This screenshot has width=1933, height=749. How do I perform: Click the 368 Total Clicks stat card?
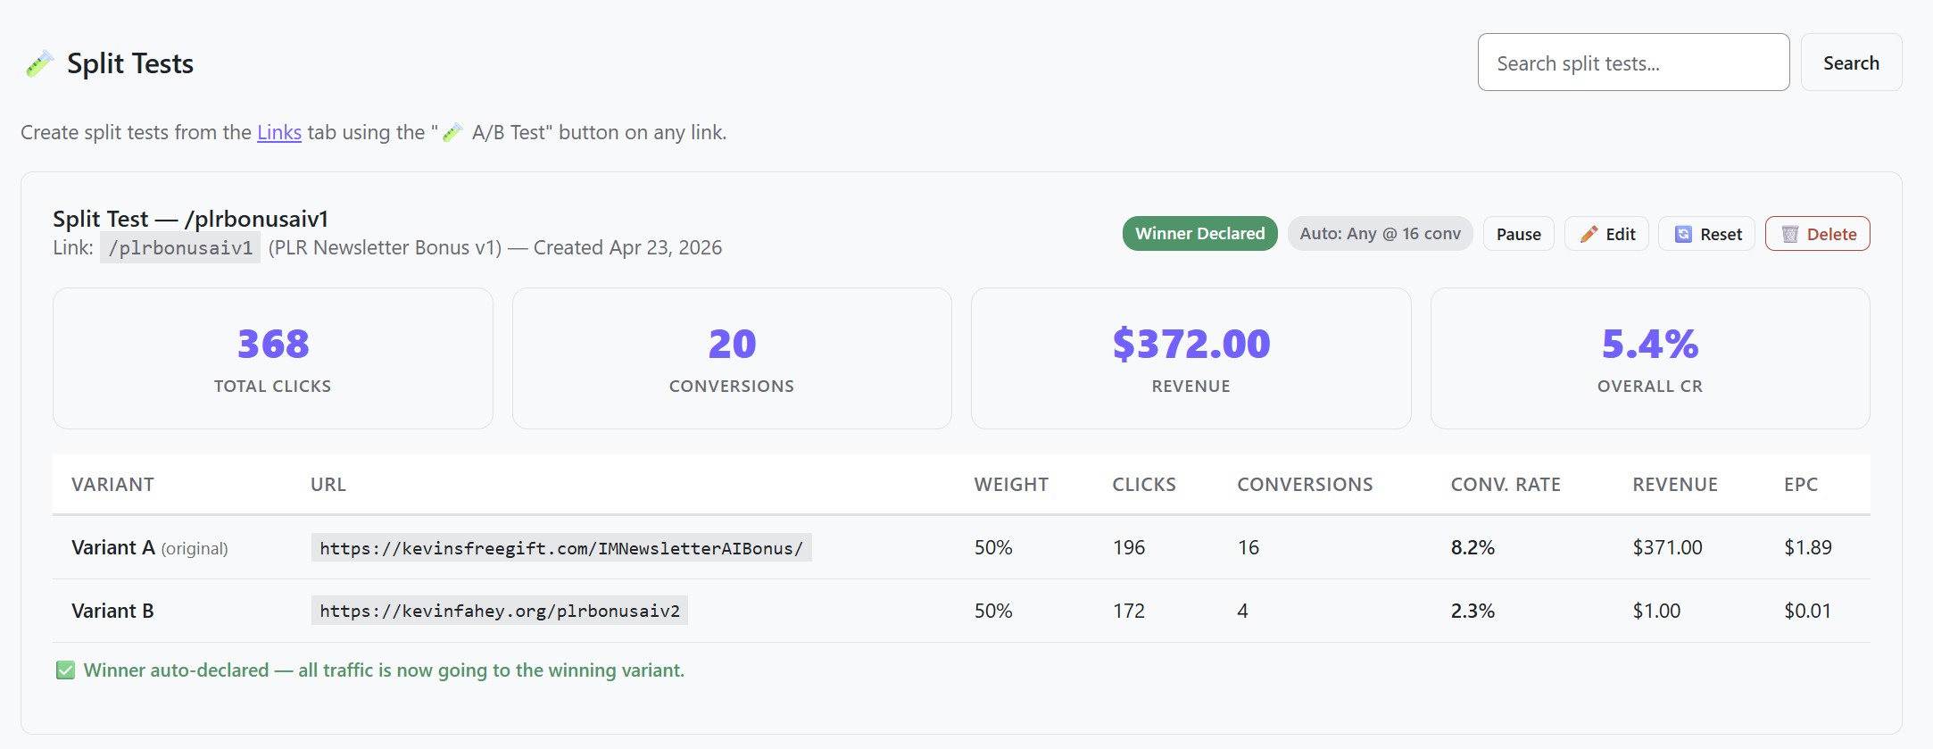tap(273, 358)
